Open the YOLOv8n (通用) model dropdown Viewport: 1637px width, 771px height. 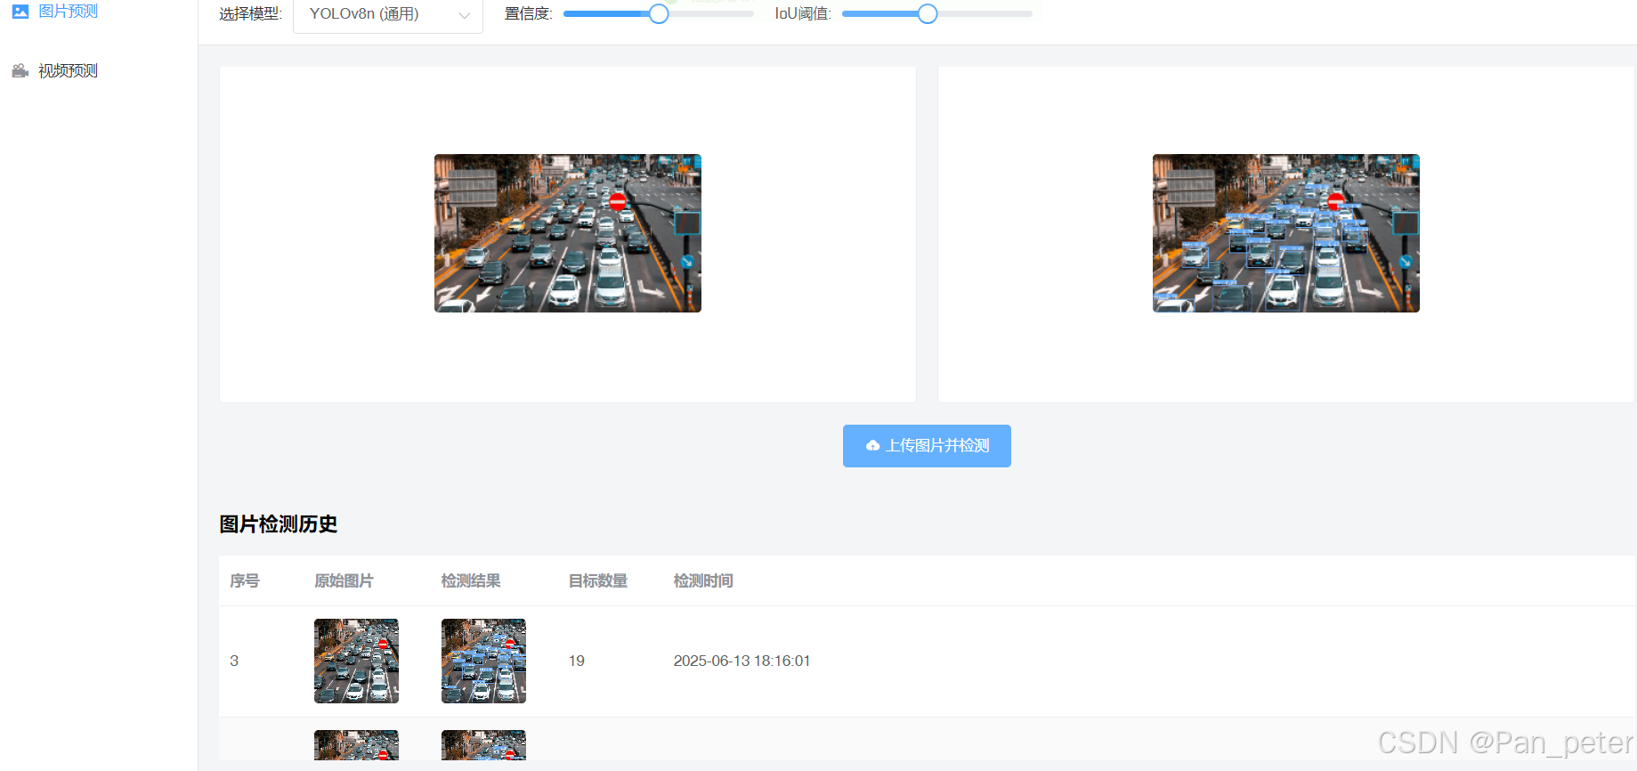(388, 15)
